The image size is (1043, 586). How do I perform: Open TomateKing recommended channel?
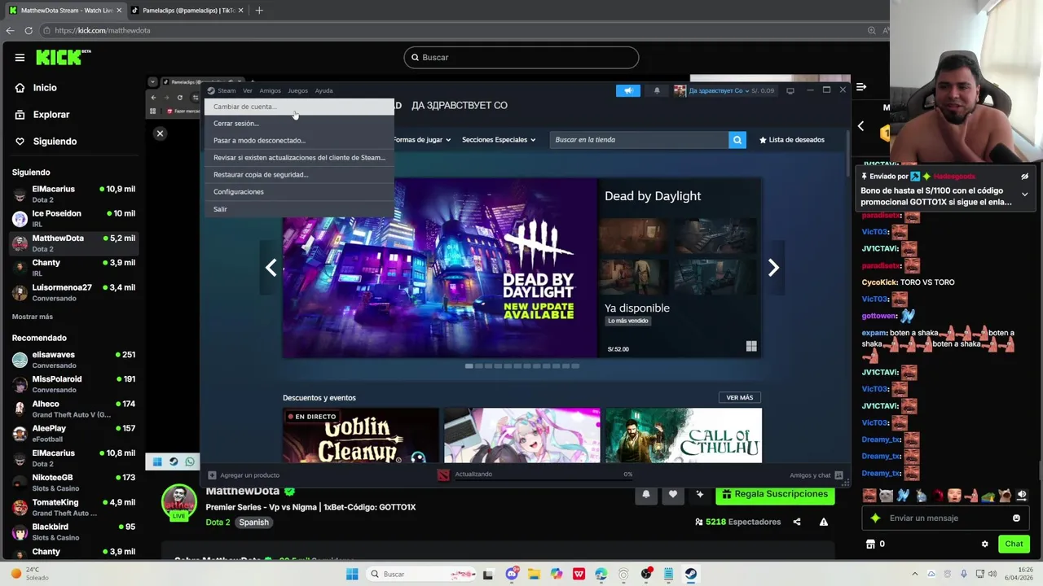[75, 507]
